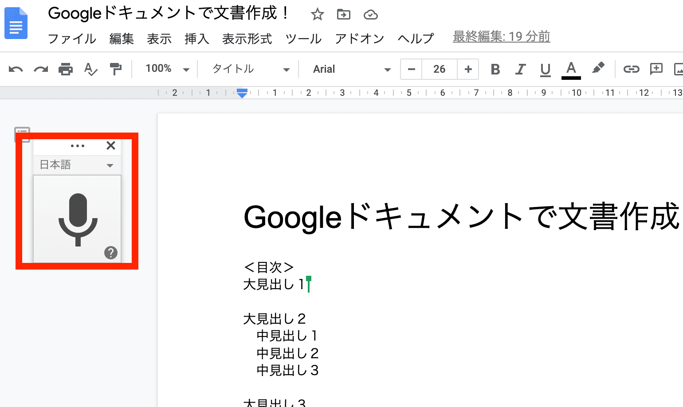683x407 pixels.
Task: Open the ツール menu
Action: (x=303, y=39)
